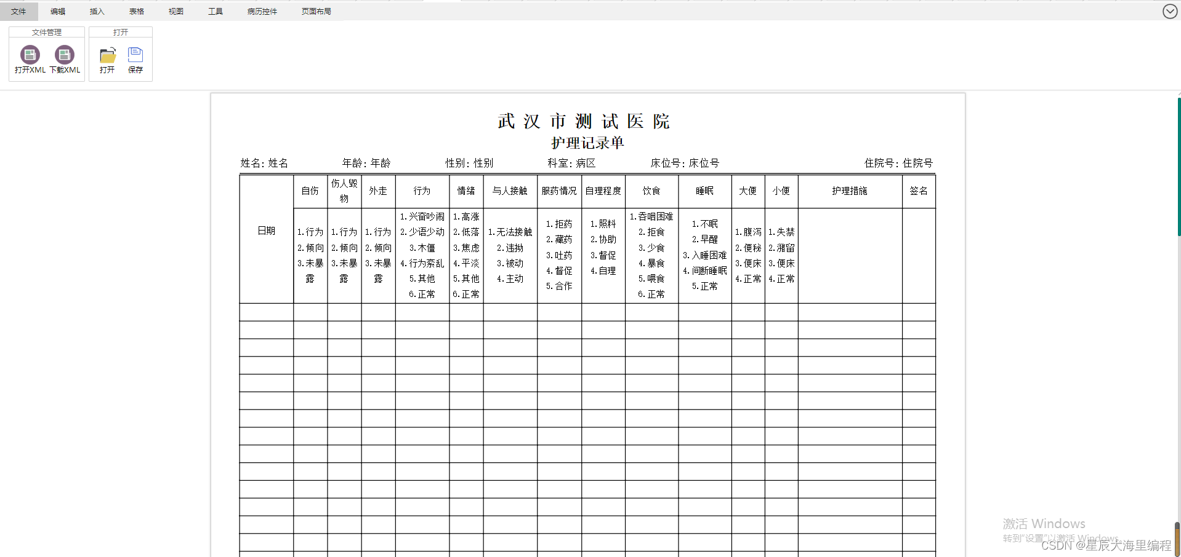This screenshot has height=557, width=1181.
Task: Click the option text 1.吞咽困难
Action: pyautogui.click(x=651, y=216)
